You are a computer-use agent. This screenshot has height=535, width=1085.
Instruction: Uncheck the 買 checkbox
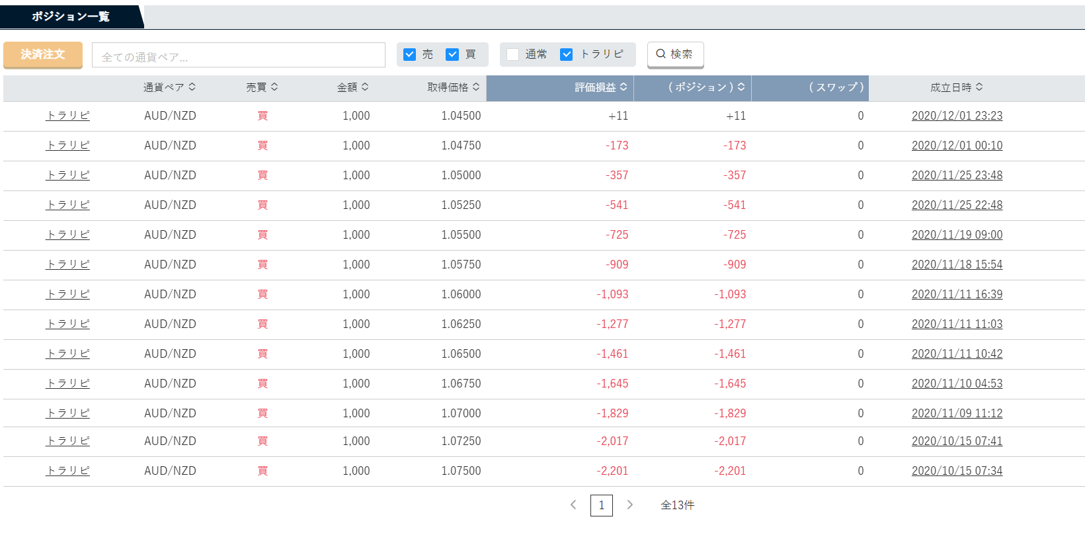pyautogui.click(x=452, y=54)
